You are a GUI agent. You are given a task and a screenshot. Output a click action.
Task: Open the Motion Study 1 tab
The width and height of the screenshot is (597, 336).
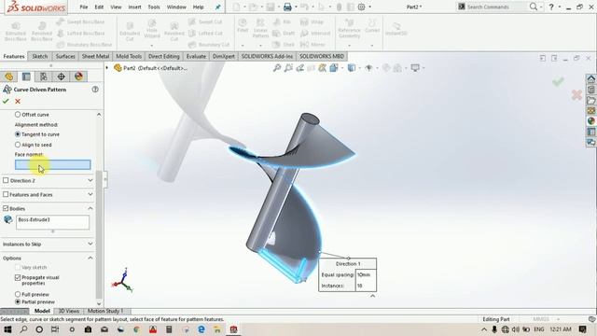105,311
